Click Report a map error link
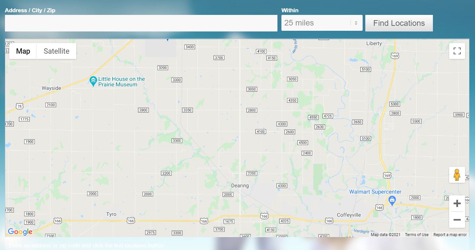This screenshot has height=250, width=475. (450, 235)
